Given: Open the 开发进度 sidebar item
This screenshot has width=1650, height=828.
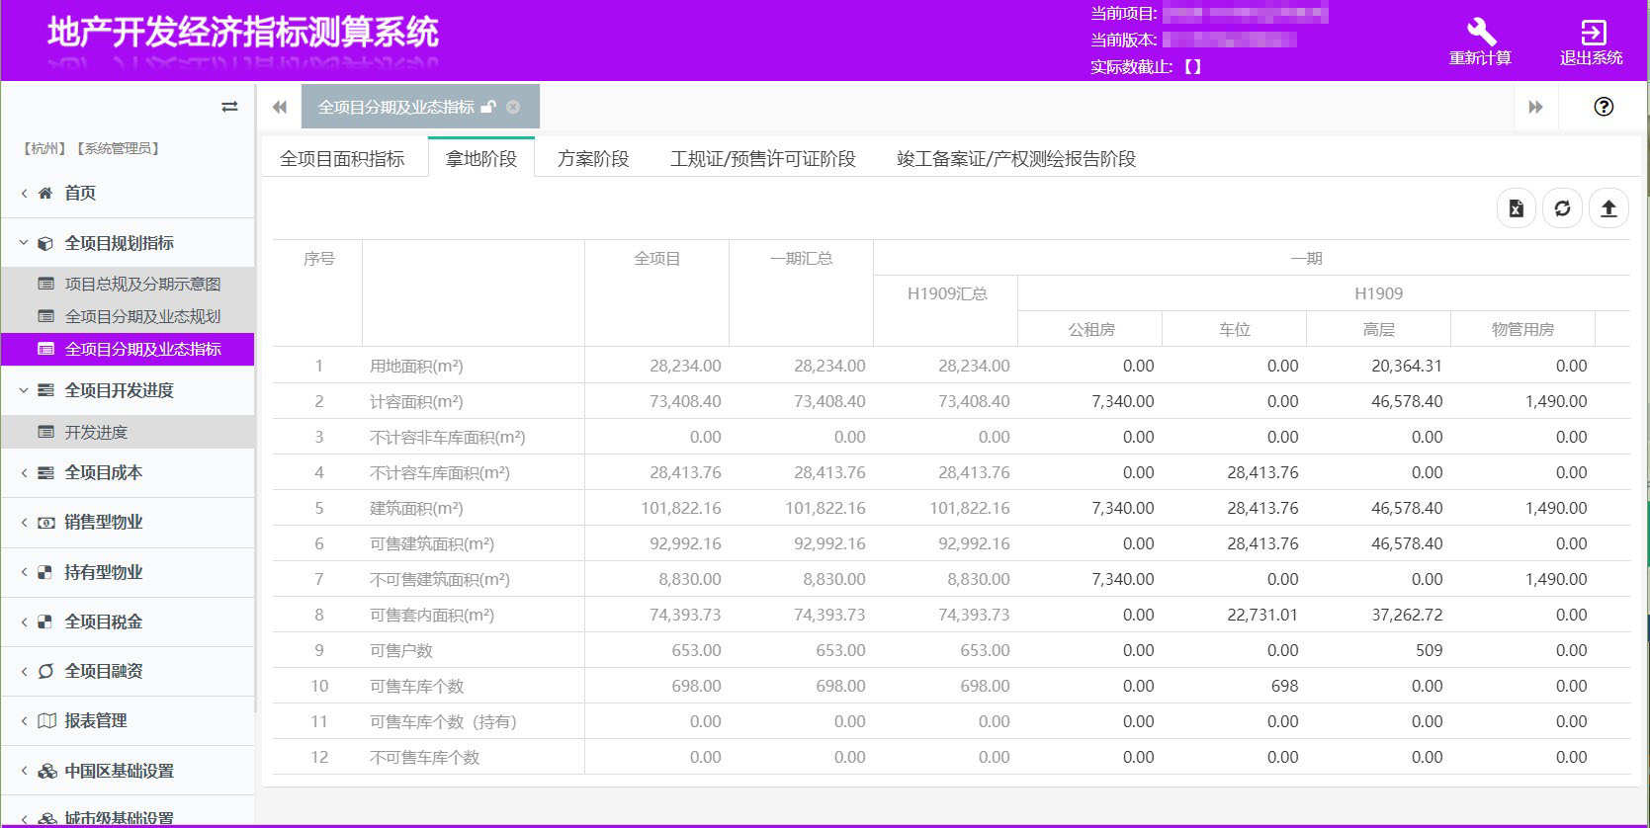Looking at the screenshot, I should point(96,433).
